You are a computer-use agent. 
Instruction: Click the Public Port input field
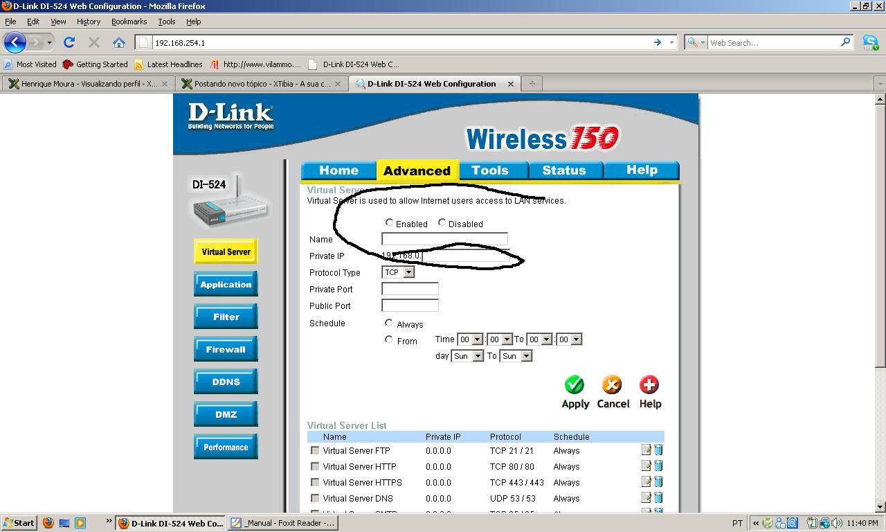pyautogui.click(x=410, y=305)
